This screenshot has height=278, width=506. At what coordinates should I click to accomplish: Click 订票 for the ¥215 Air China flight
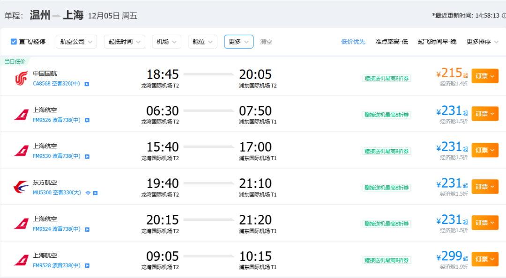click(x=484, y=76)
